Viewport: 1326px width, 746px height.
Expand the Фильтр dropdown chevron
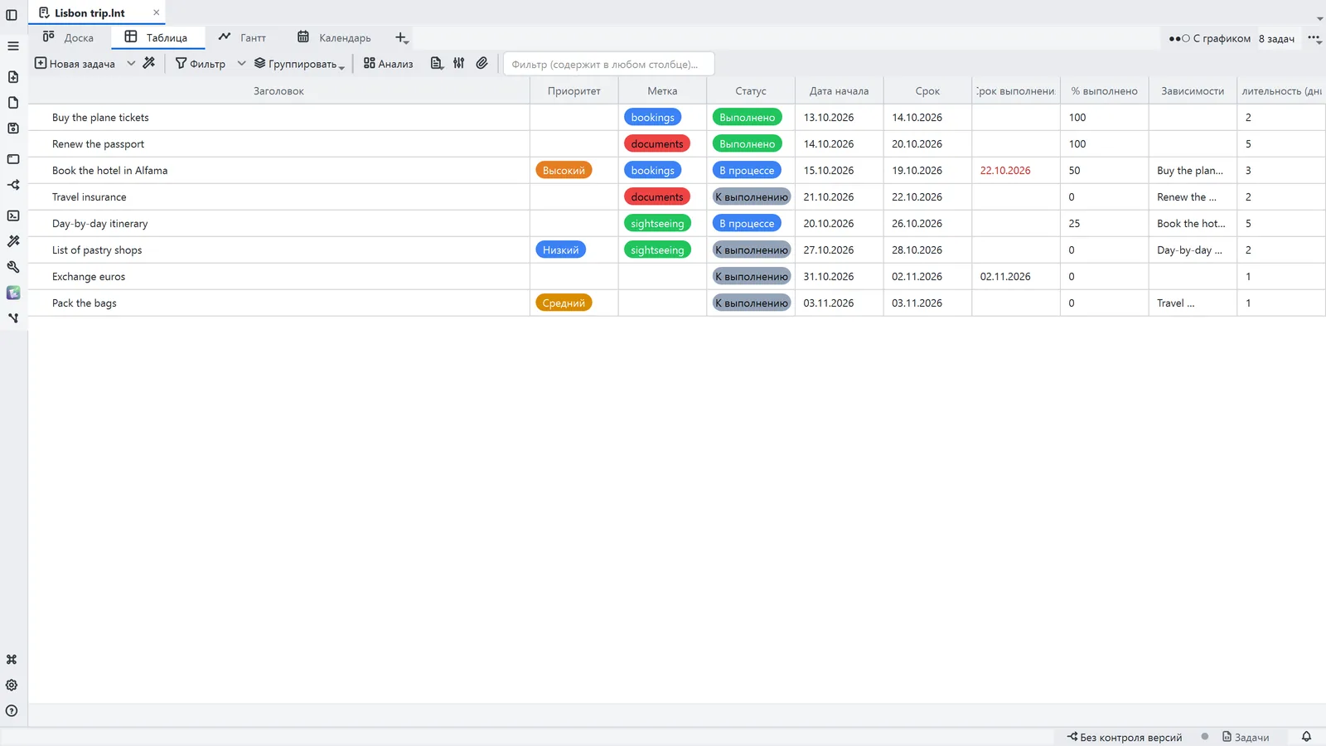coord(241,63)
